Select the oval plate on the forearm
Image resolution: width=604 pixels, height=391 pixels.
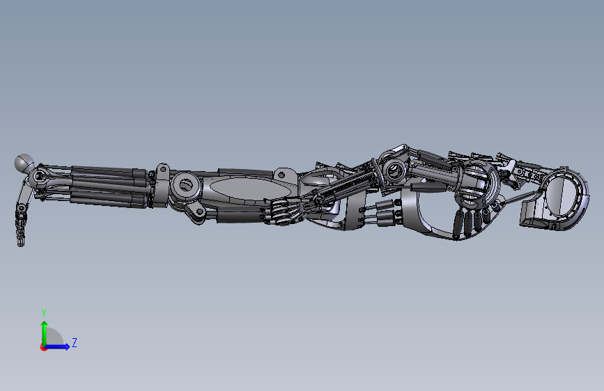pyautogui.click(x=249, y=189)
